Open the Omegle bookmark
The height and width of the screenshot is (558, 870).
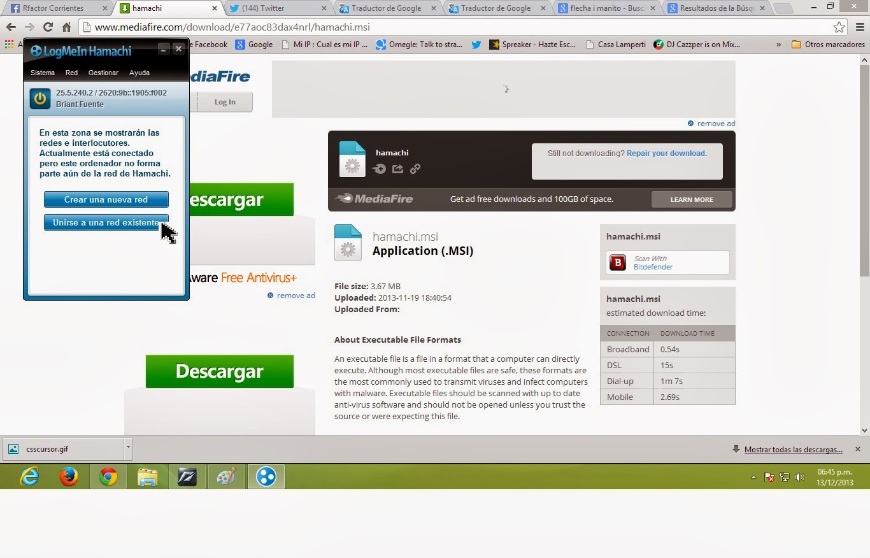(419, 45)
